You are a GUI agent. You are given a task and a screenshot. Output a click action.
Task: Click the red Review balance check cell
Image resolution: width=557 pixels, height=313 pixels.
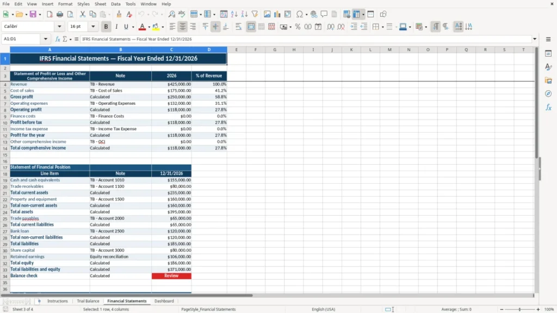tap(171, 276)
